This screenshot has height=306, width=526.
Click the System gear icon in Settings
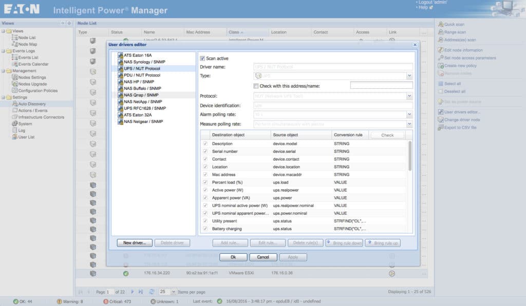point(15,124)
